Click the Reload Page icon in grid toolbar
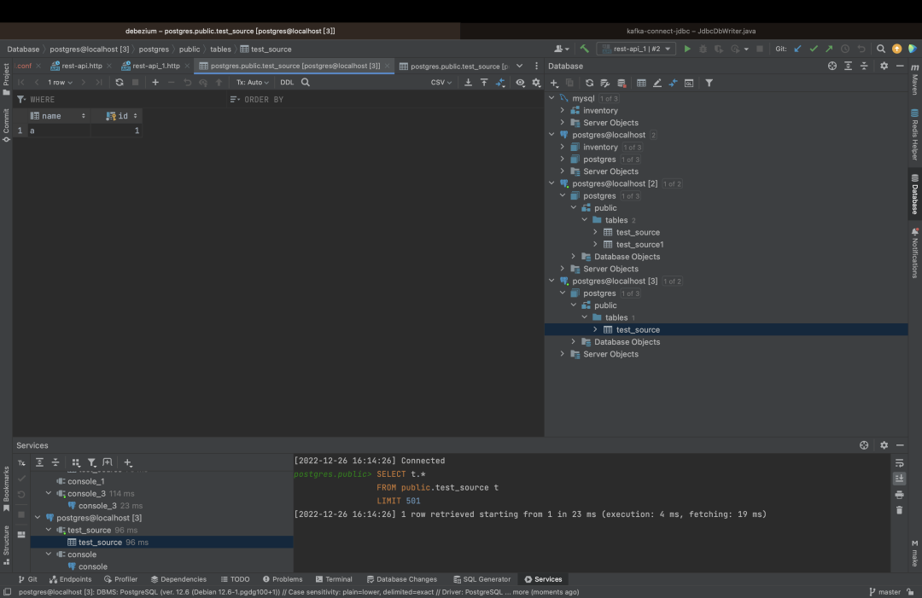The height and width of the screenshot is (598, 922). pos(120,83)
